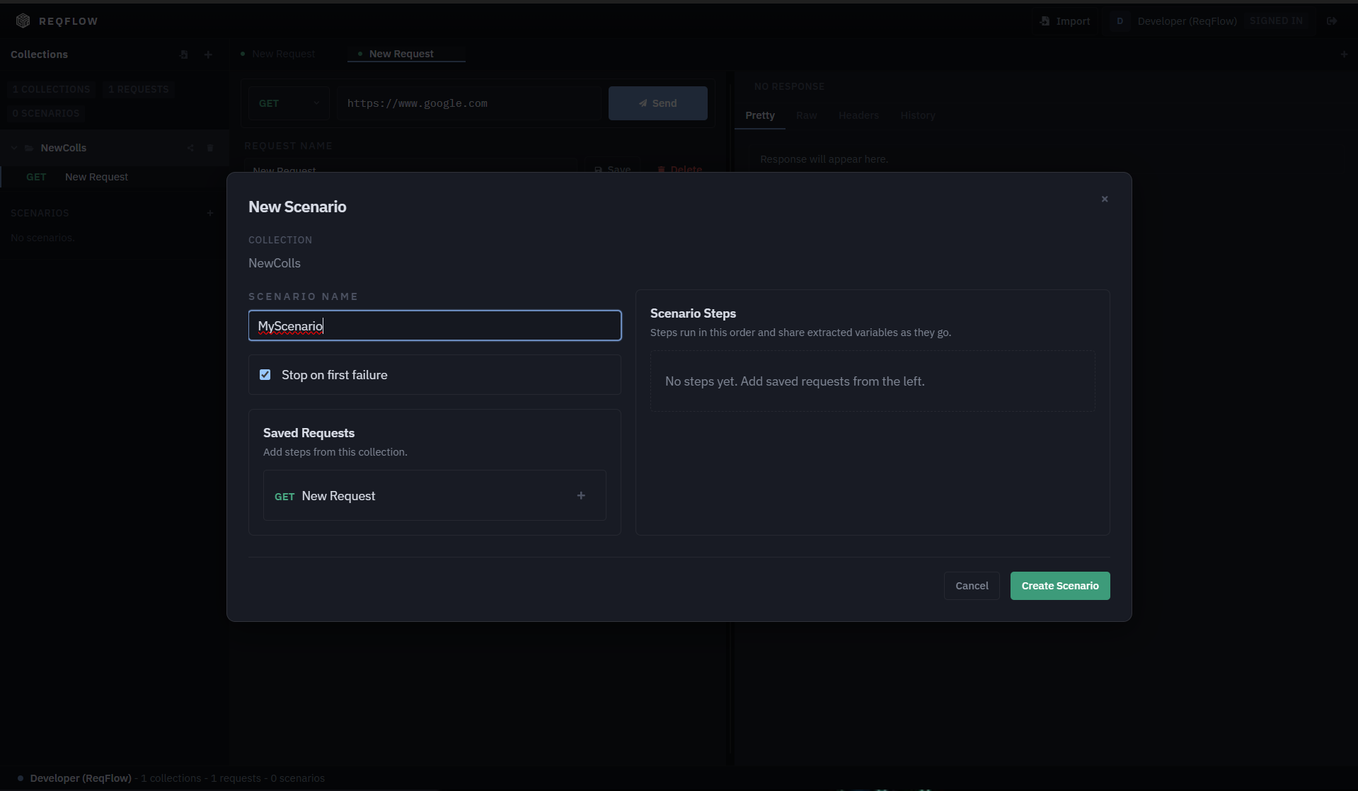Delete NewColls using the trash icon
This screenshot has height=791, width=1358.
pyautogui.click(x=210, y=148)
